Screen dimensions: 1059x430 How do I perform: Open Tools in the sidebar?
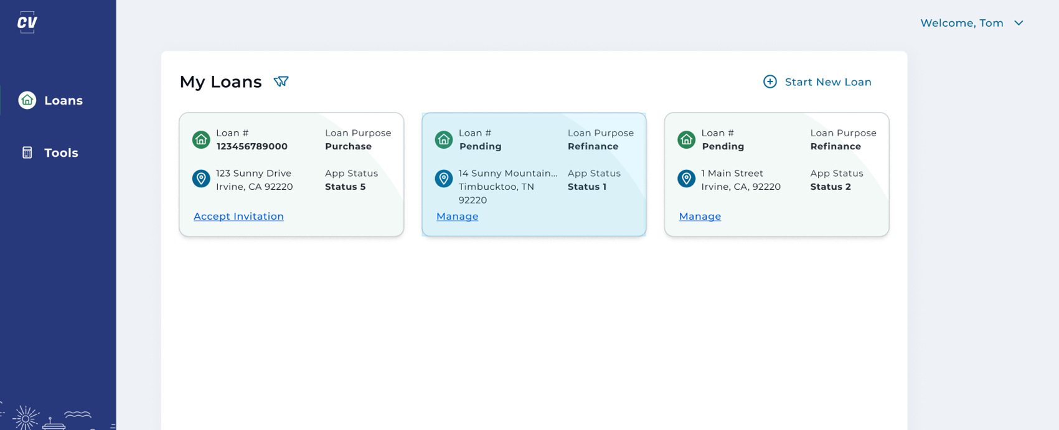coord(61,152)
